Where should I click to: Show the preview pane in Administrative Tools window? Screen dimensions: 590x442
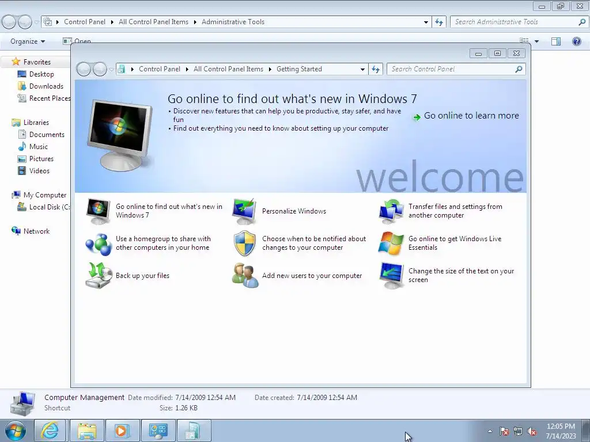pyautogui.click(x=556, y=41)
